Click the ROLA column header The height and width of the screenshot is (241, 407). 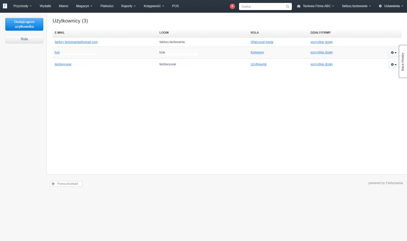[255, 33]
